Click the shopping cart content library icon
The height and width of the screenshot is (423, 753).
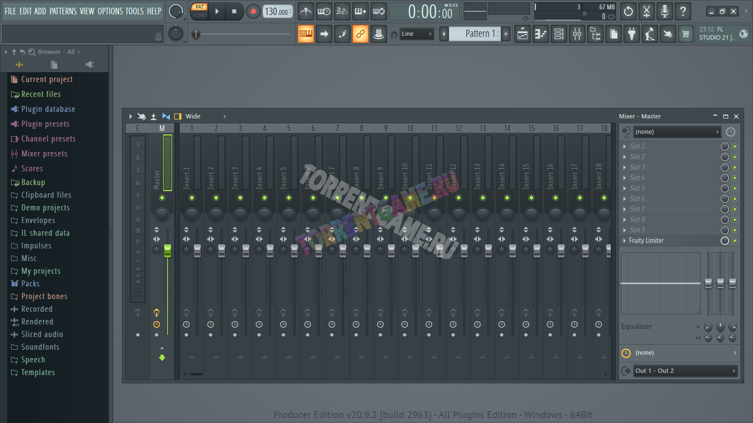[686, 34]
